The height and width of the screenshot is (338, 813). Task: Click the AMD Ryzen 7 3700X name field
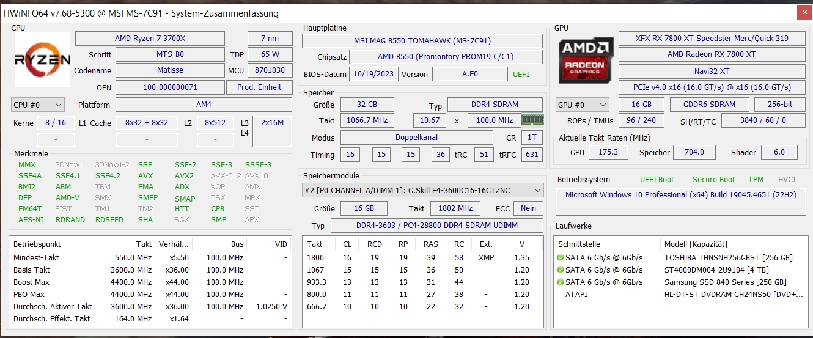tap(150, 39)
